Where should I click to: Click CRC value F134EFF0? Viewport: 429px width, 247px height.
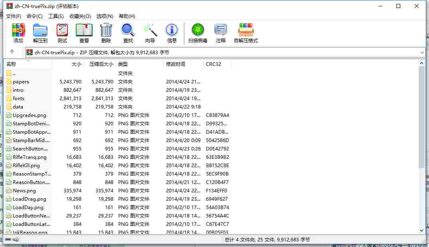coord(216,191)
